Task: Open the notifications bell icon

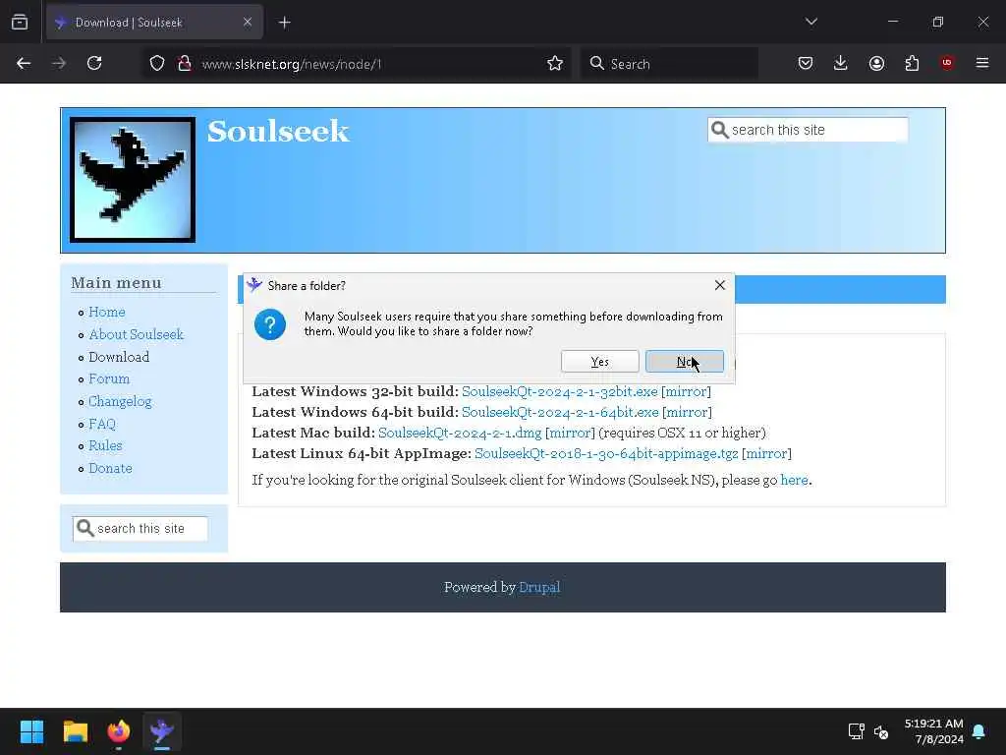Action: pyautogui.click(x=979, y=731)
